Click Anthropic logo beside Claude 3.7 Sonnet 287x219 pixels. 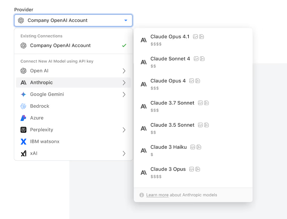[x=143, y=106]
